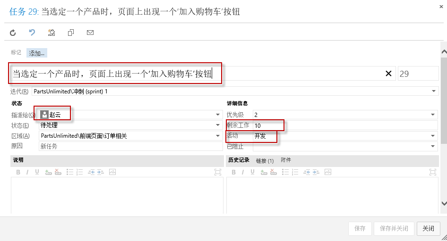Click 添加... to add a tag
This screenshot has height=241, width=447.
pyautogui.click(x=37, y=53)
